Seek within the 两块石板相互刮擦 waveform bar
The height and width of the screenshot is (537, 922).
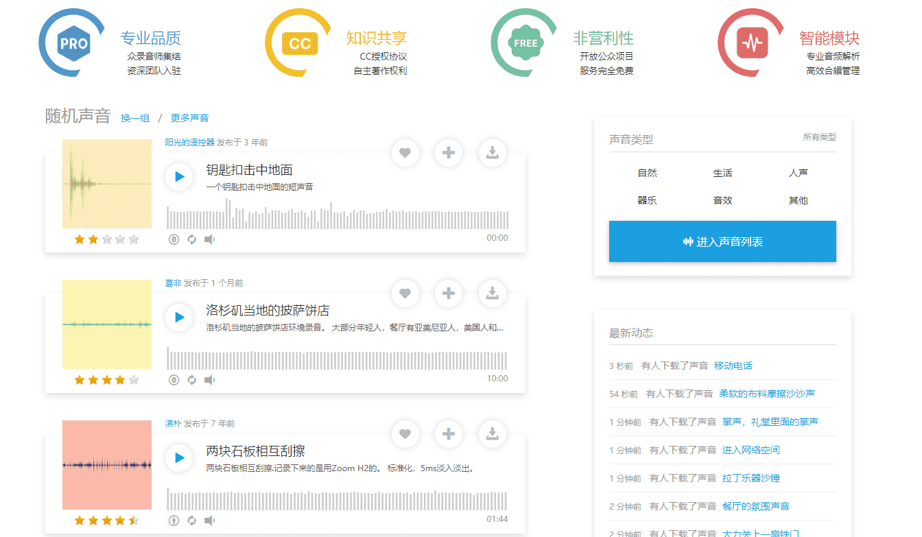pos(338,499)
